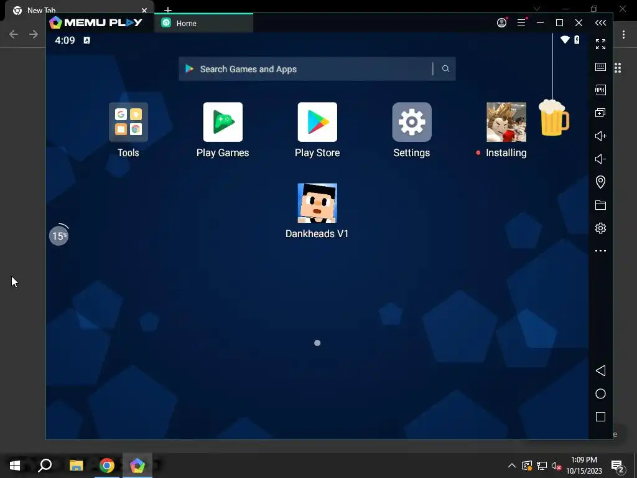Click the Chrome tab search chevron
Screen dimensions: 637x478
(x=537, y=9)
